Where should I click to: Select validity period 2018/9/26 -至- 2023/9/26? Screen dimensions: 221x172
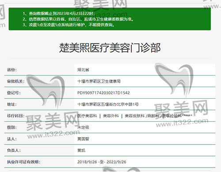pyautogui.click(x=102, y=162)
